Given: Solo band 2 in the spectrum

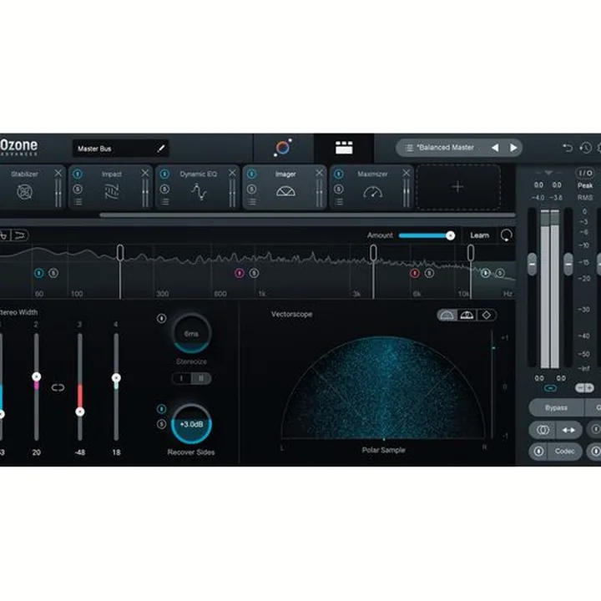Looking at the screenshot, I should pos(254,273).
